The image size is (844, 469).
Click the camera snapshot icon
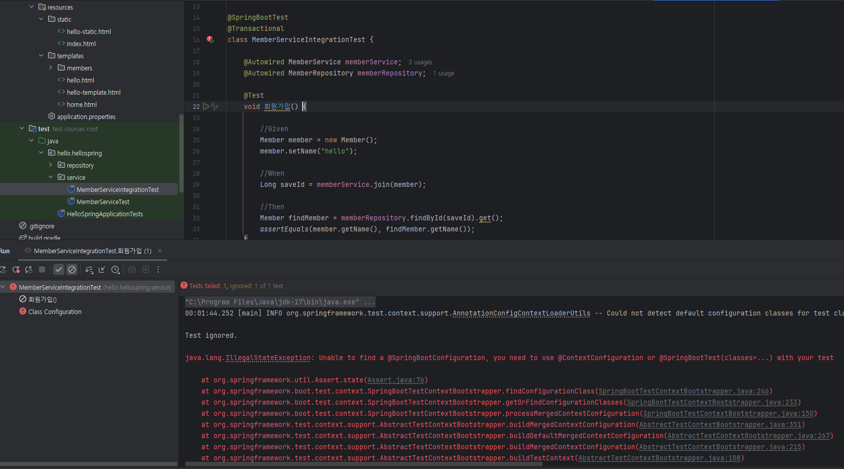pyautogui.click(x=132, y=269)
